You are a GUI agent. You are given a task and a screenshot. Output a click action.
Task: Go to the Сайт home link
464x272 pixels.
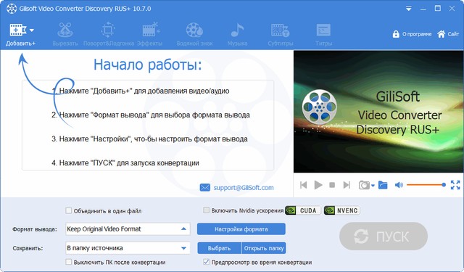coord(448,34)
